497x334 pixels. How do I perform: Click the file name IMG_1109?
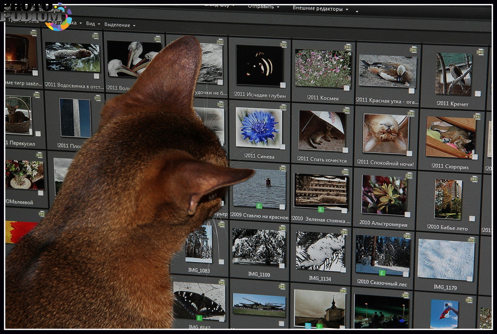point(259,274)
